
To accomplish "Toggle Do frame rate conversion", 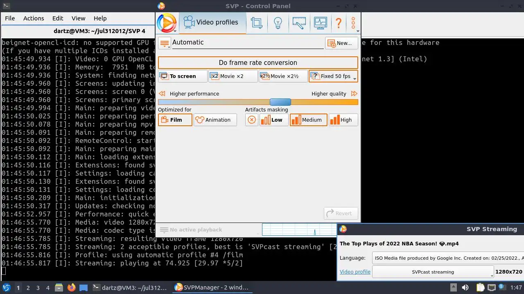I will point(258,62).
